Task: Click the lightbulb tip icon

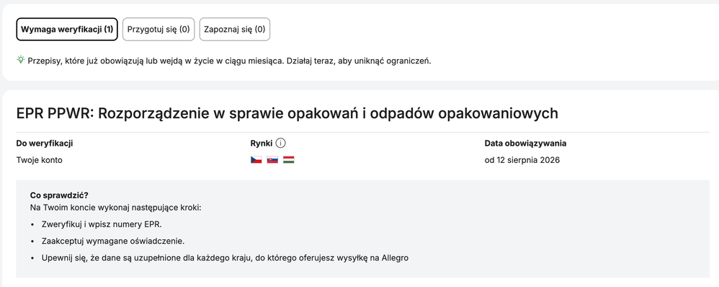Action: coord(21,60)
